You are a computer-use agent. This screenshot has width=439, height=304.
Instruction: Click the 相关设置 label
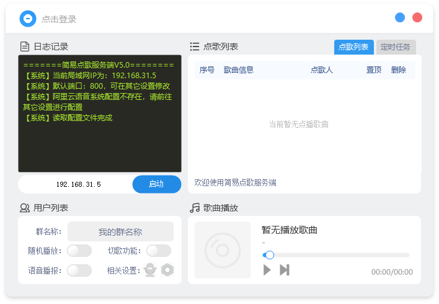pos(123,270)
